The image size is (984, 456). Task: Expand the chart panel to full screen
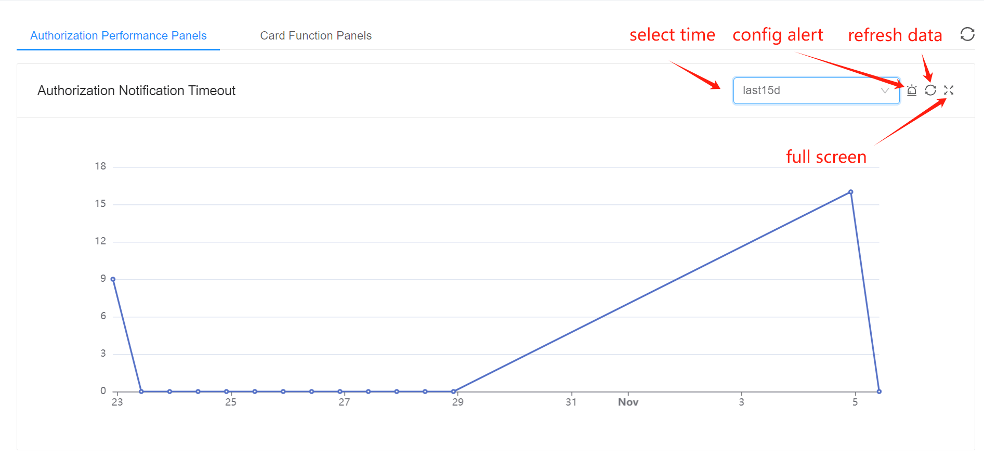949,90
